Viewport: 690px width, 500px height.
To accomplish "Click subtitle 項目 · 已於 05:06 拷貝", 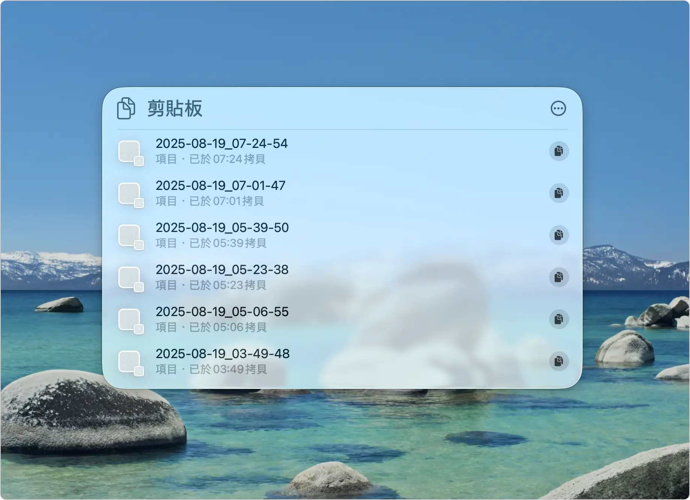I will click(x=211, y=327).
